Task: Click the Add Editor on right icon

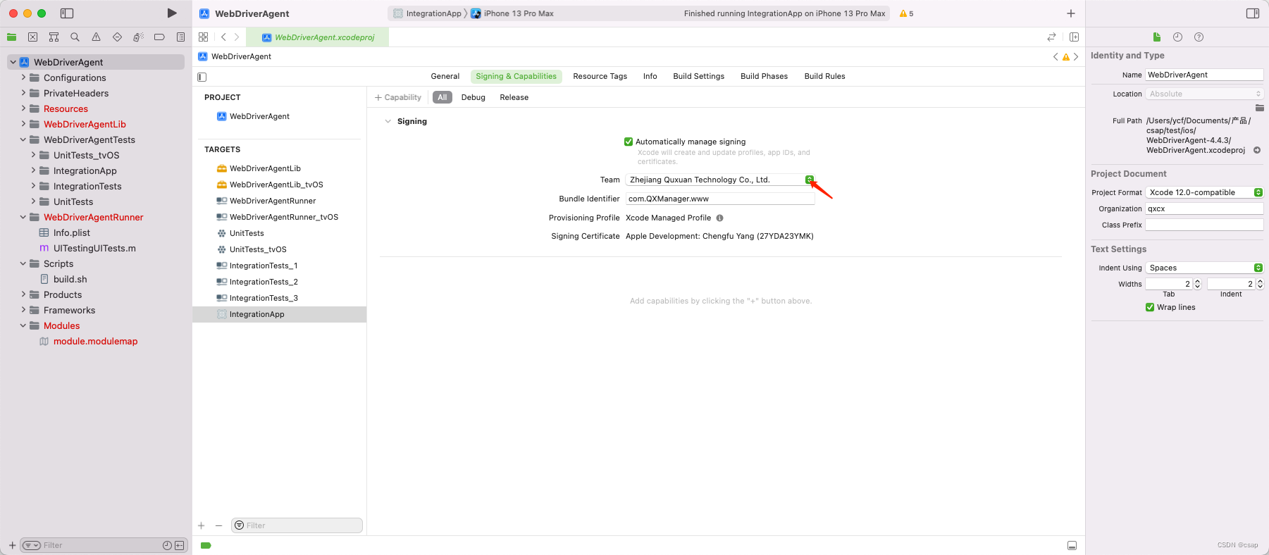Action: point(1074,37)
